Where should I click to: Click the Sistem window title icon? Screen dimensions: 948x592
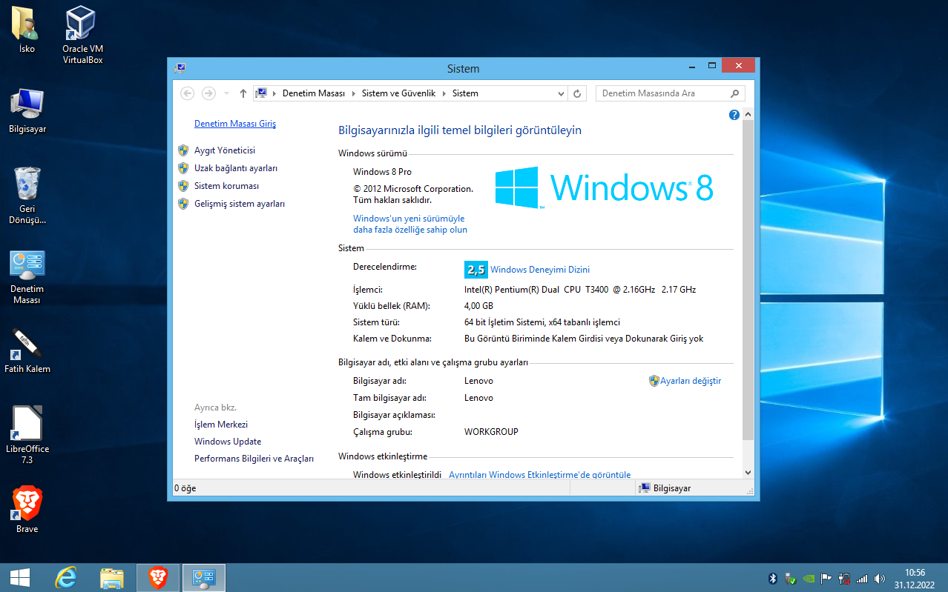180,68
